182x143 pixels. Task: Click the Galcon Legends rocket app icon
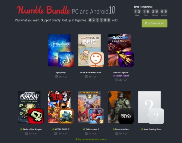click(x=126, y=59)
